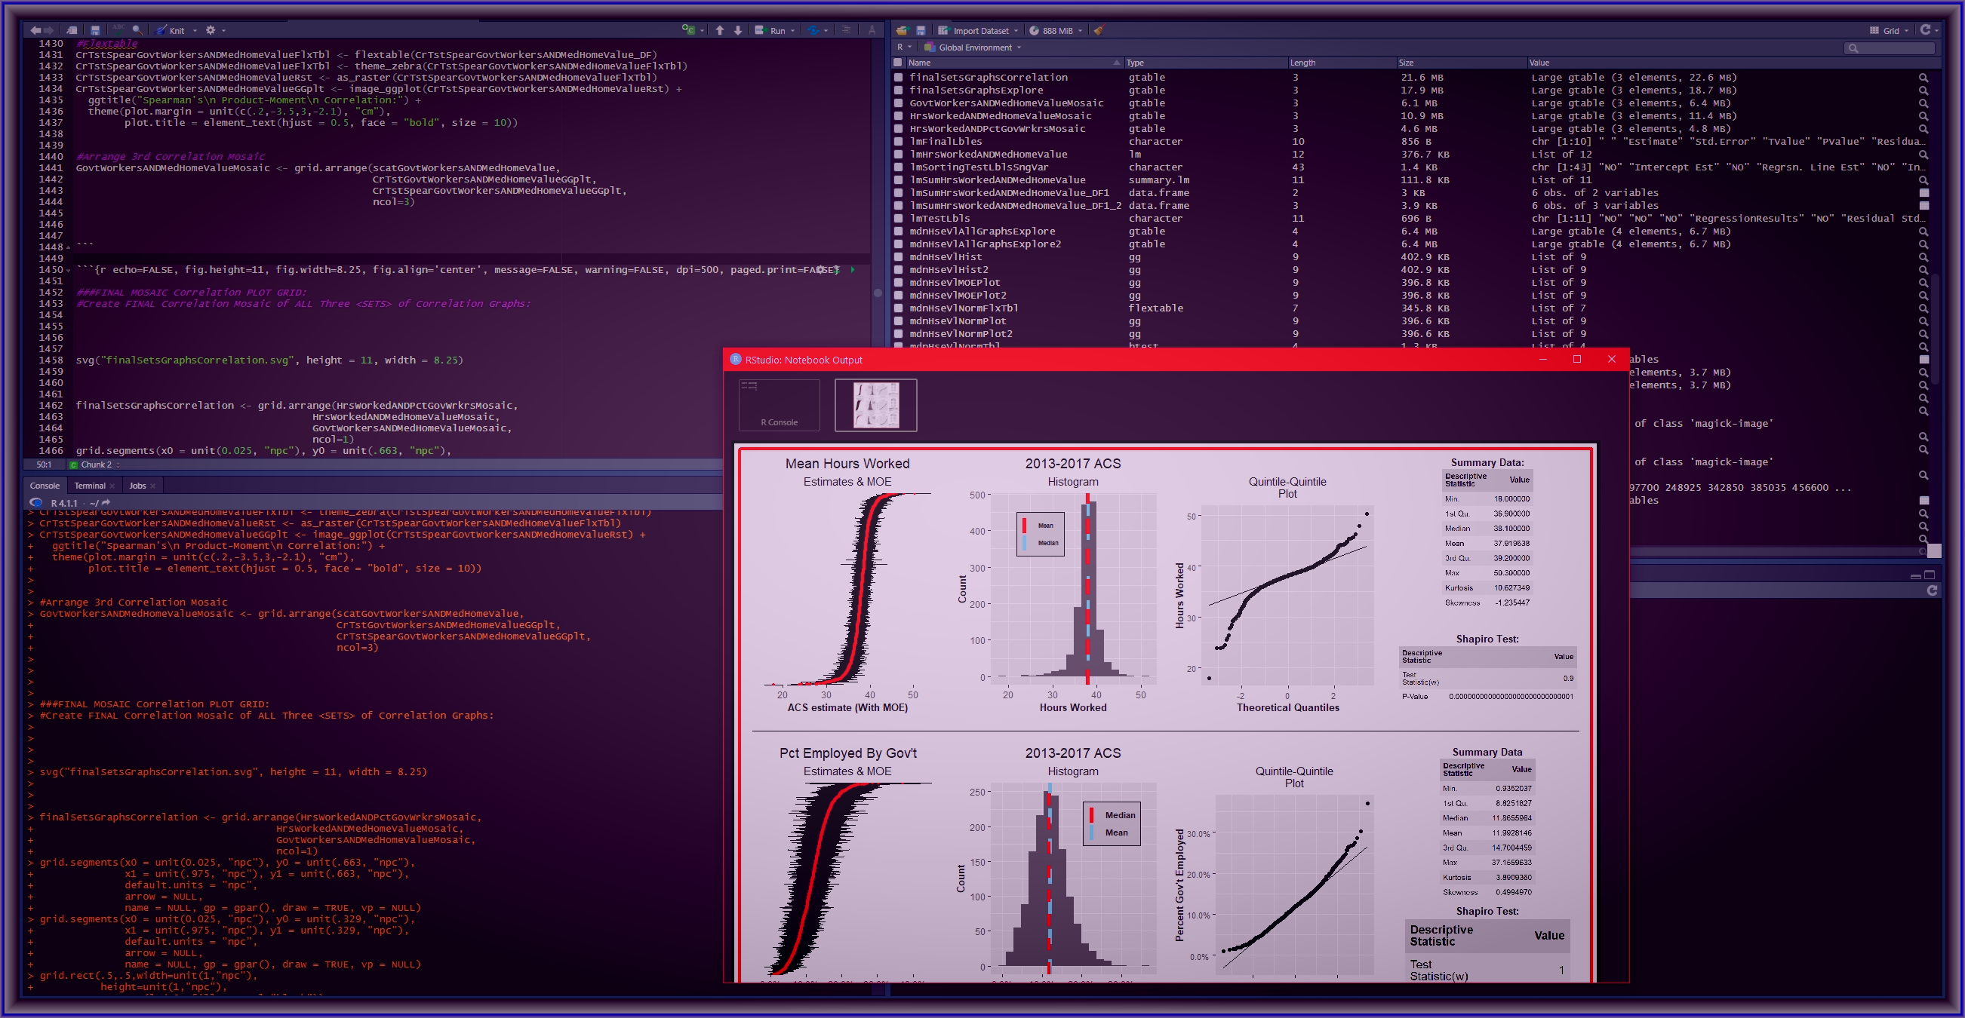Save the current document in editor toolbar
Image resolution: width=1965 pixels, height=1018 pixels.
(x=95, y=30)
